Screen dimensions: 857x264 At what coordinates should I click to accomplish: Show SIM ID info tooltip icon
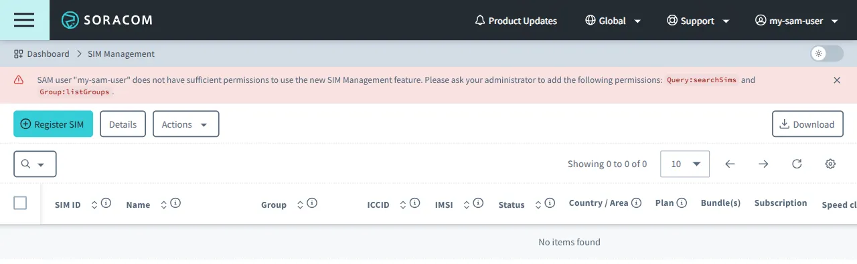click(106, 203)
